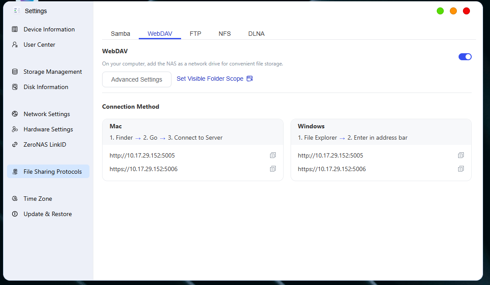
Task: Click the User Center person icon
Action: coord(15,45)
